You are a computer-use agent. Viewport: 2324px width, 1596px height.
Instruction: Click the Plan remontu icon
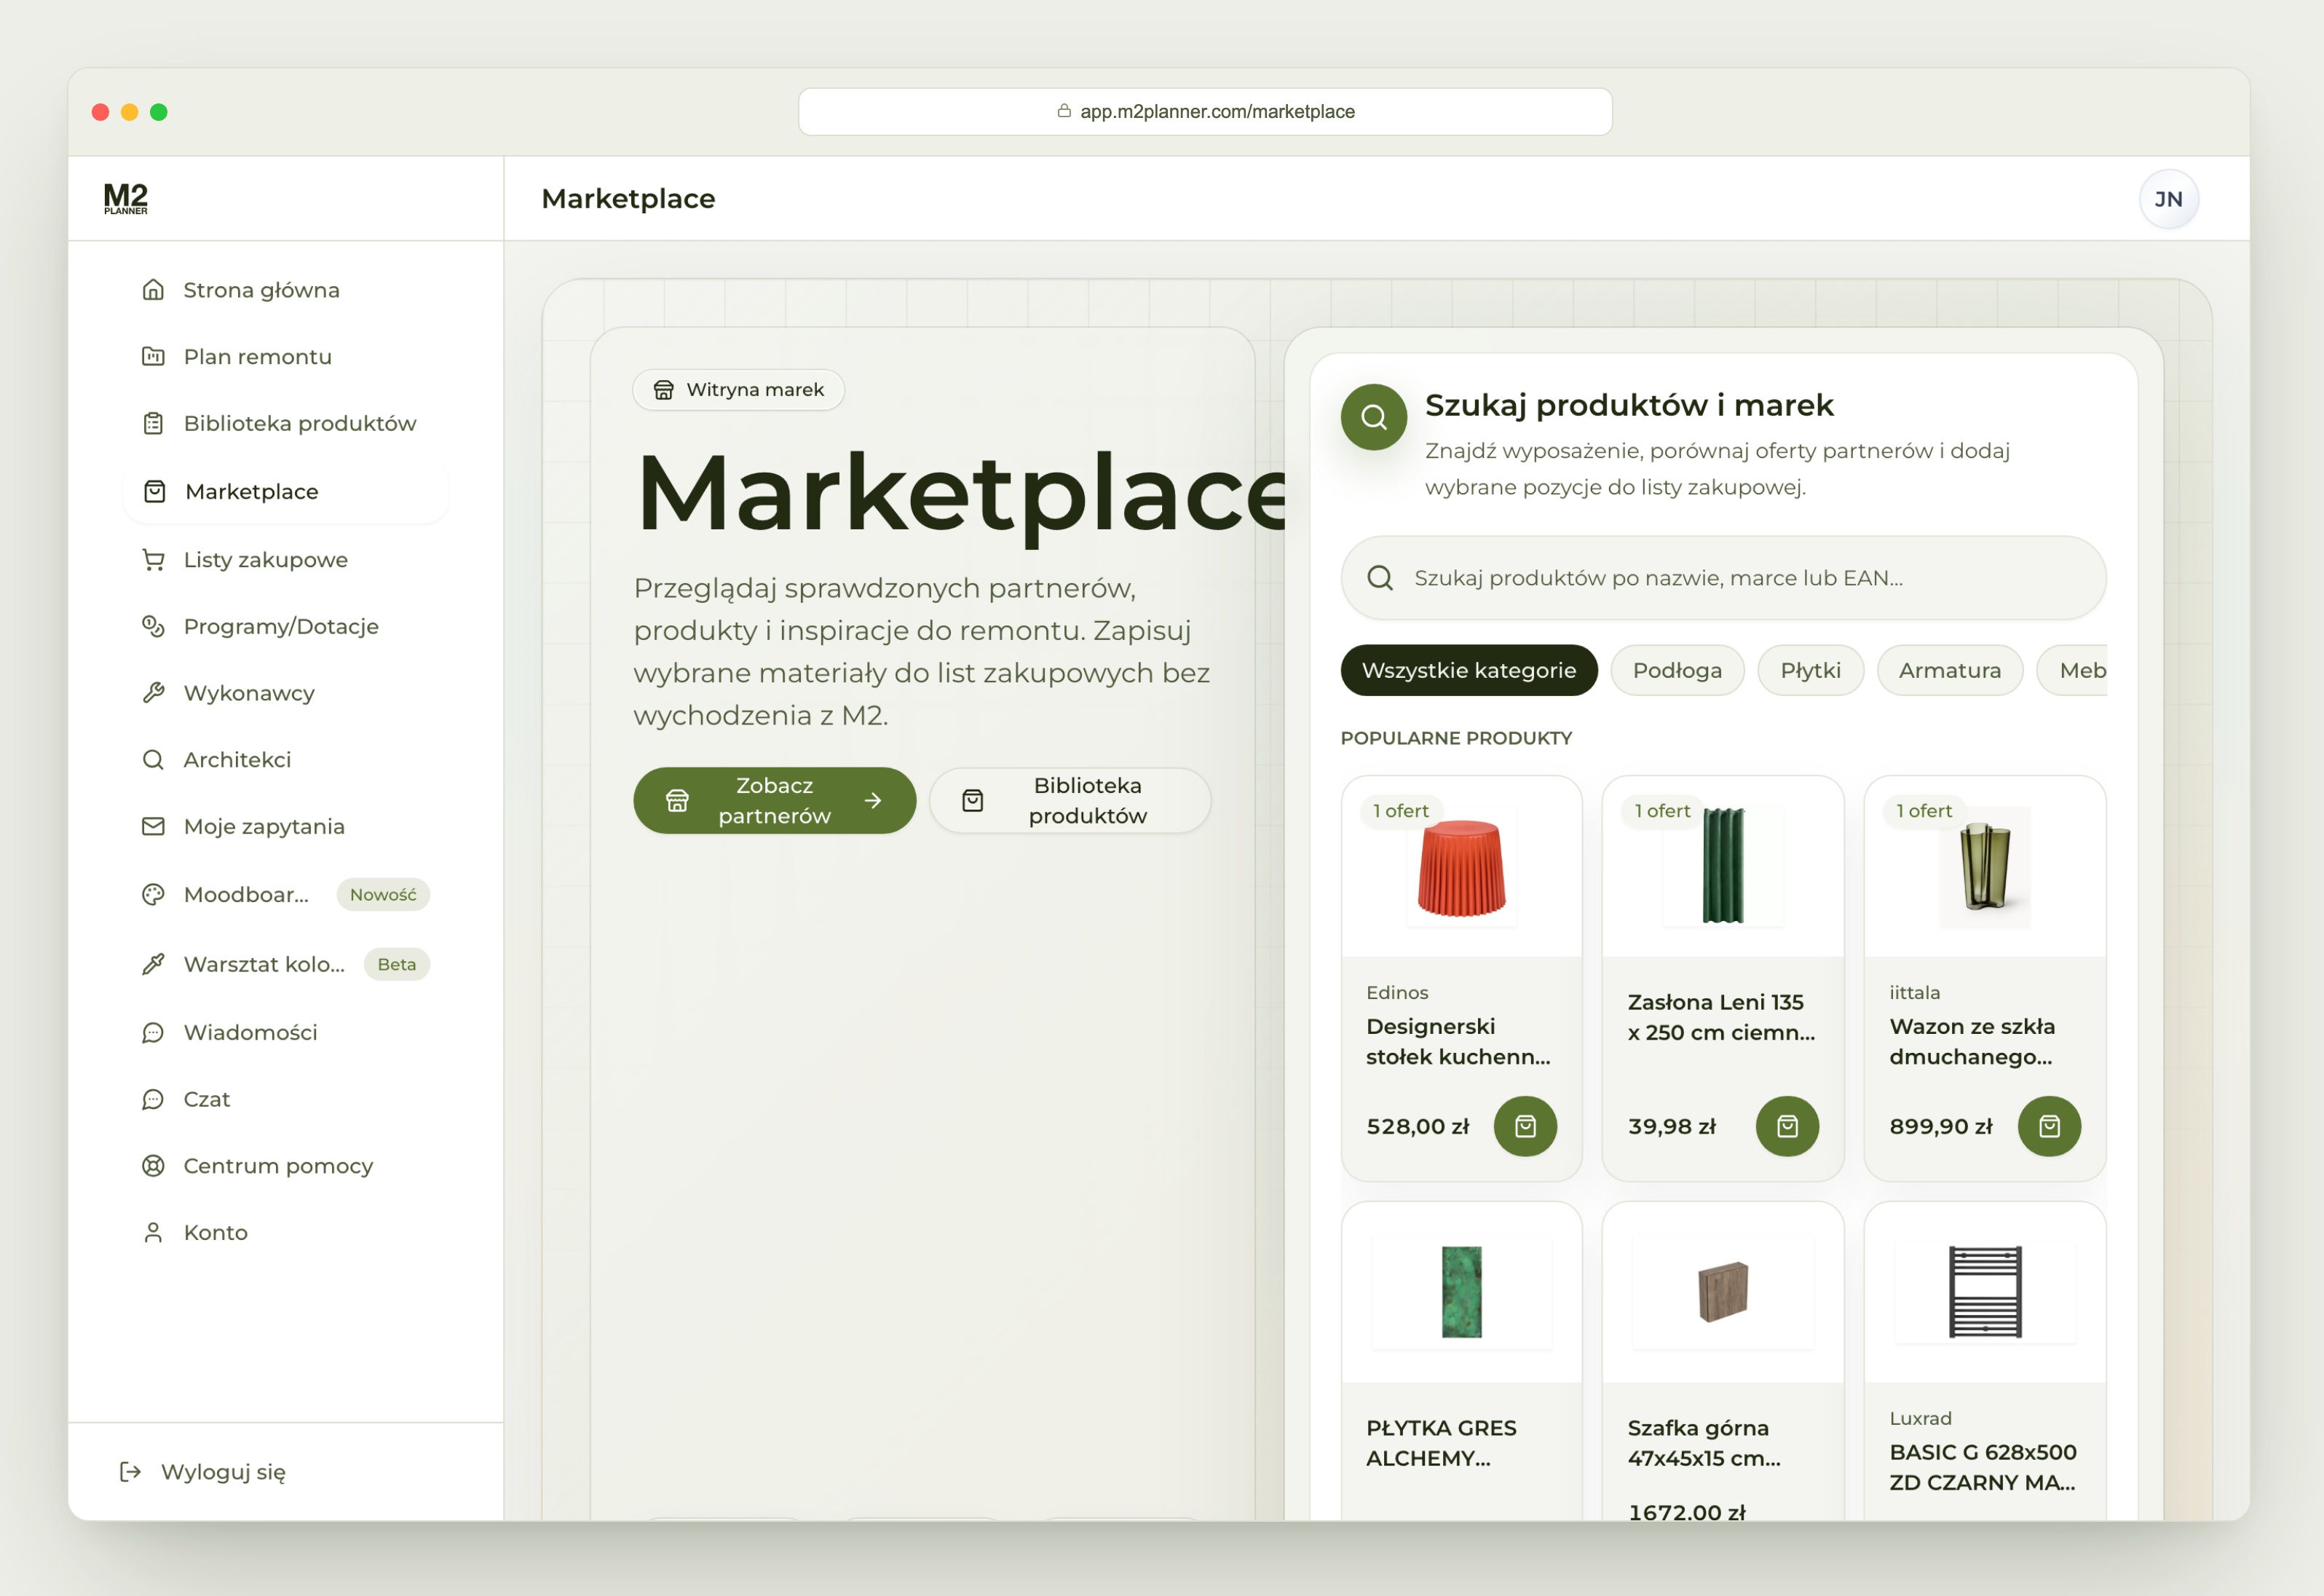(x=153, y=356)
